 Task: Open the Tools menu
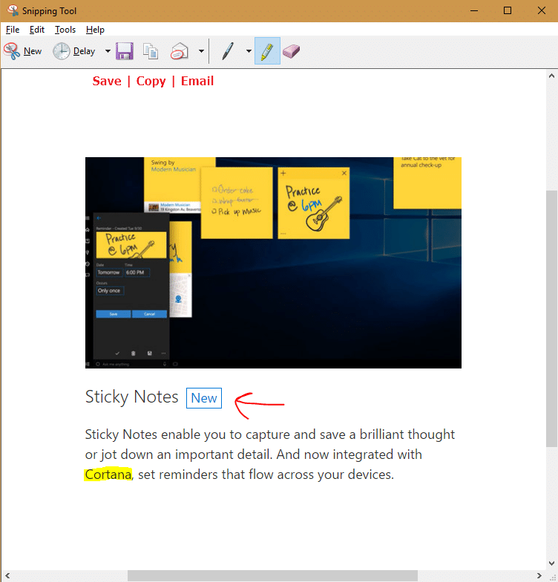(x=65, y=30)
